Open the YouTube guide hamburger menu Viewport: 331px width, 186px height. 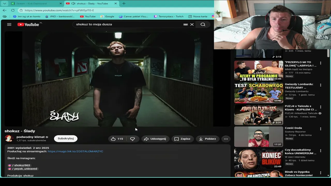[9, 25]
